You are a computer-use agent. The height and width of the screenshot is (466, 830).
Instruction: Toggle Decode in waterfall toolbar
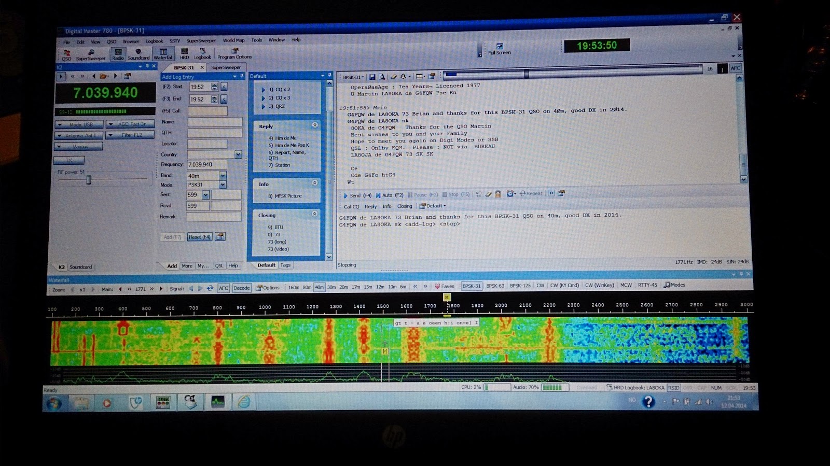[x=242, y=288]
